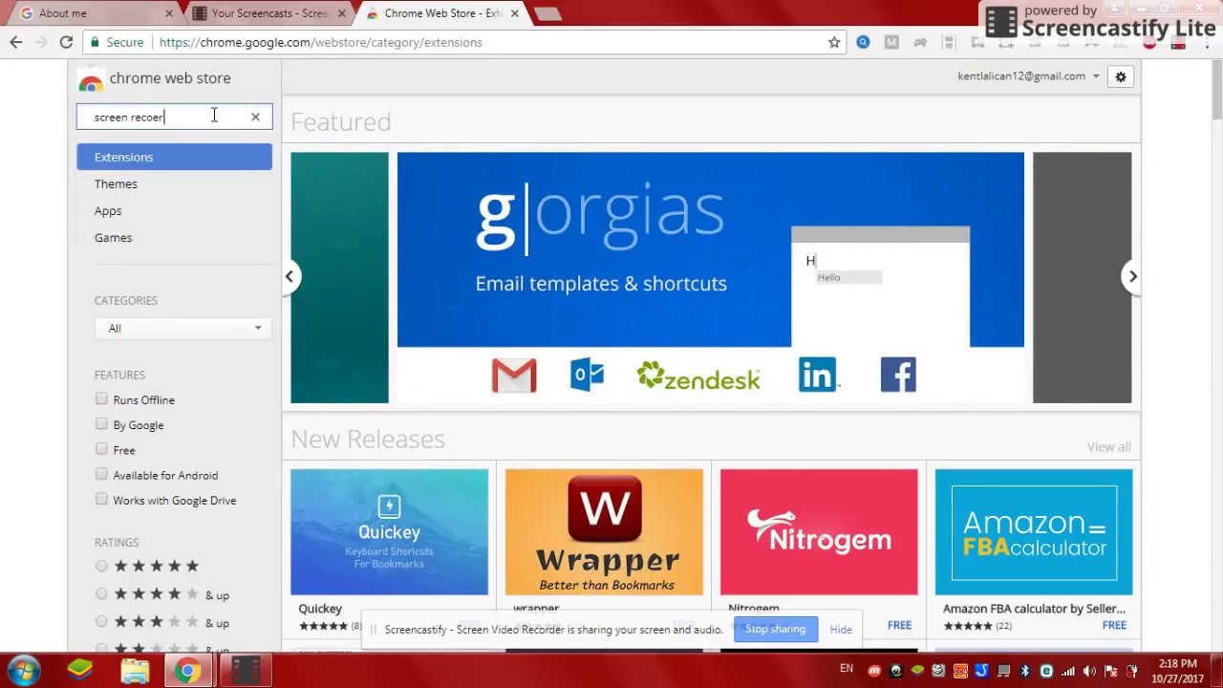Viewport: 1223px width, 688px height.
Task: Check the Free filter
Action: [101, 448]
